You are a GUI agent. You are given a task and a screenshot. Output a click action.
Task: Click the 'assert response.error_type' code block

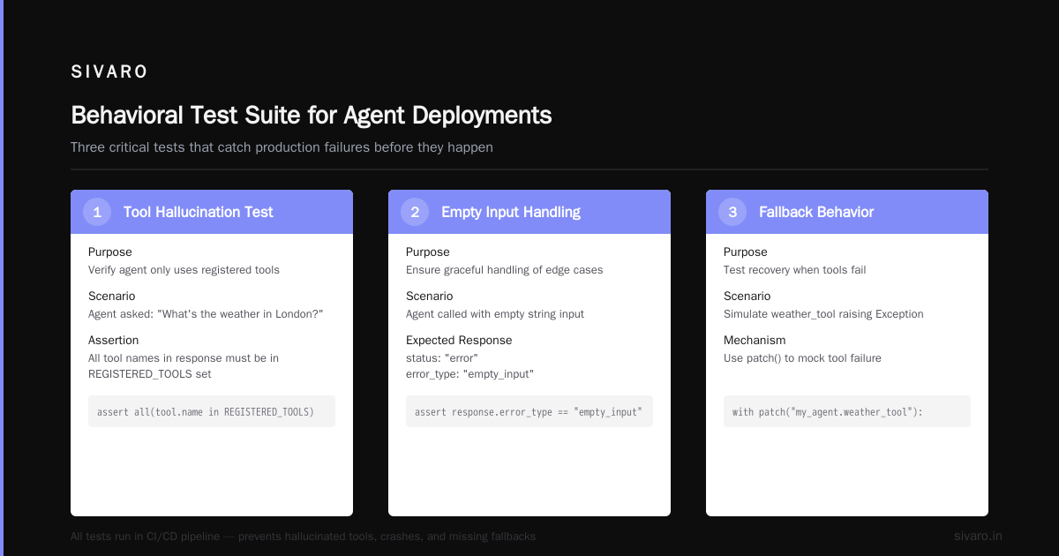click(x=529, y=411)
